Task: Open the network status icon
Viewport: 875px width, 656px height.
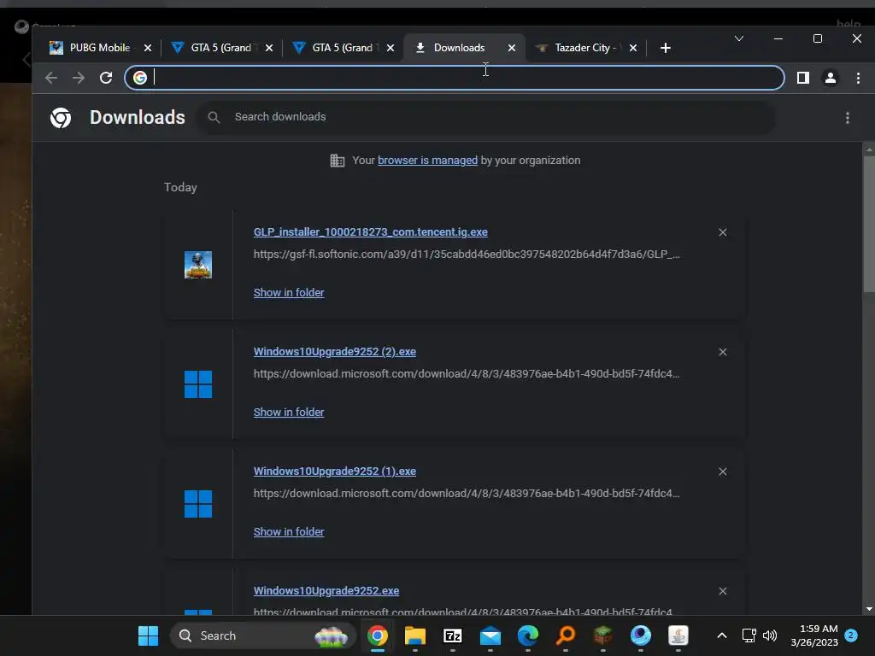Action: click(x=749, y=635)
